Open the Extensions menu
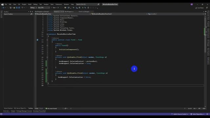The height and width of the screenshot is (118, 210). 59,4
